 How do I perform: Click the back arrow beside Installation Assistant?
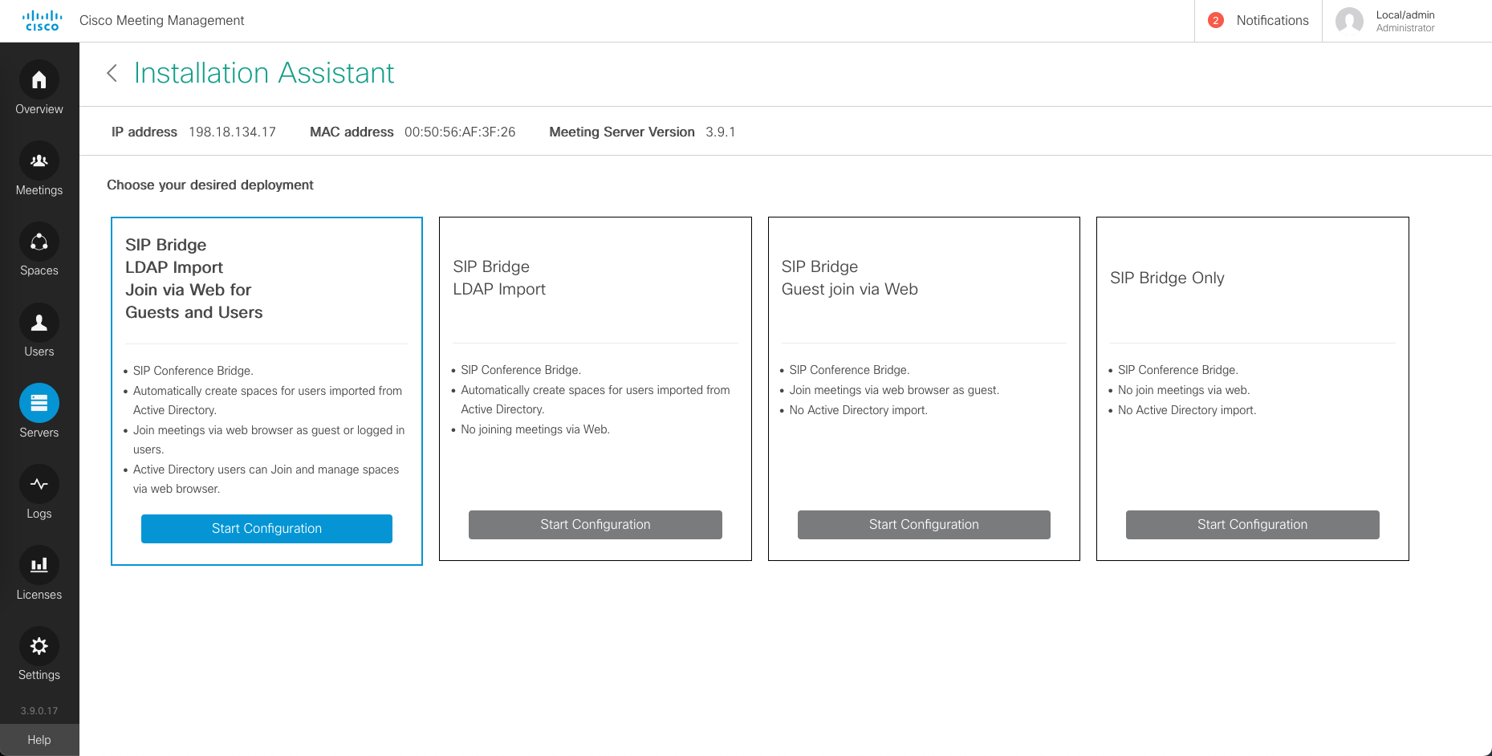point(112,73)
